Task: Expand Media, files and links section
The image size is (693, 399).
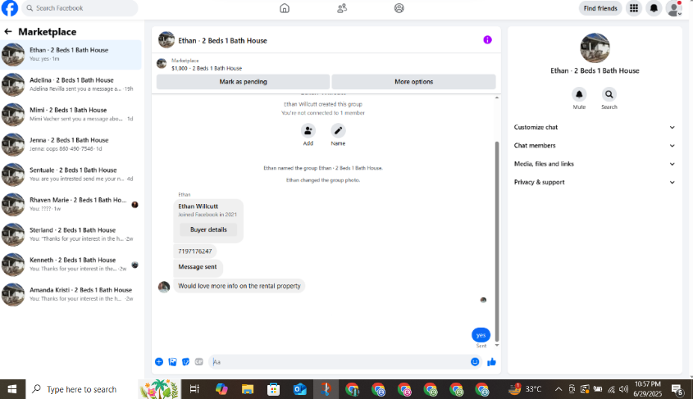Action: [x=595, y=164]
